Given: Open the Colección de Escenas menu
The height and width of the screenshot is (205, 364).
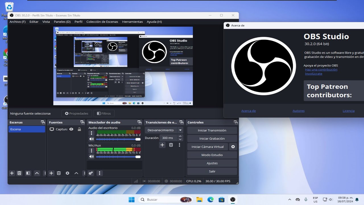Looking at the screenshot, I should click(x=102, y=22).
